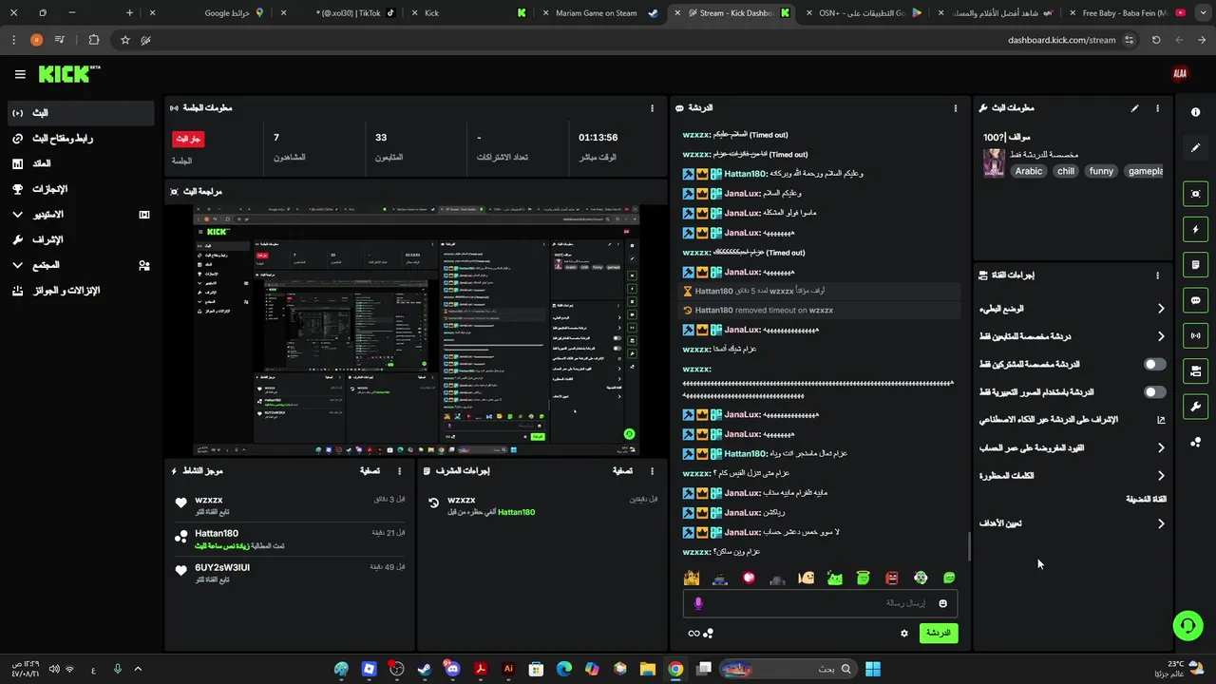
Task: Insert the red angry face emote
Action: (891, 578)
